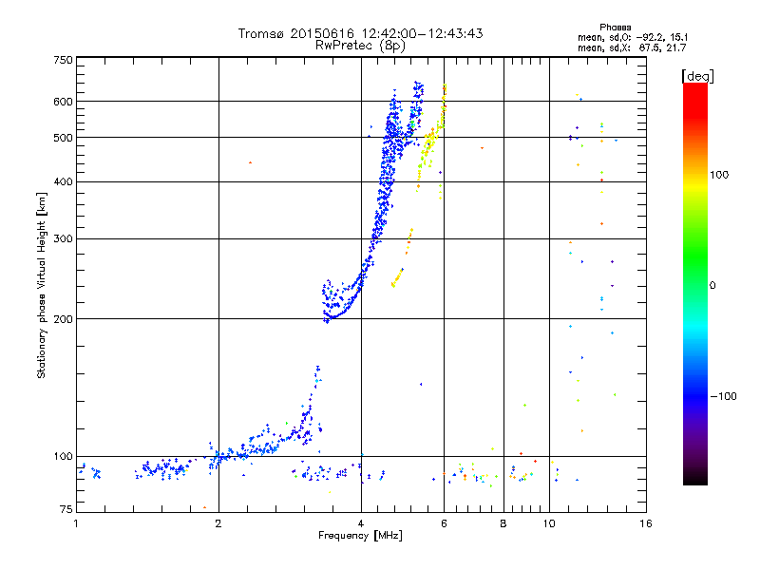Click the plot title 'Tromsø 20150616 12:42:00-12:43:43'
760x570 pixels.
pyautogui.click(x=360, y=33)
